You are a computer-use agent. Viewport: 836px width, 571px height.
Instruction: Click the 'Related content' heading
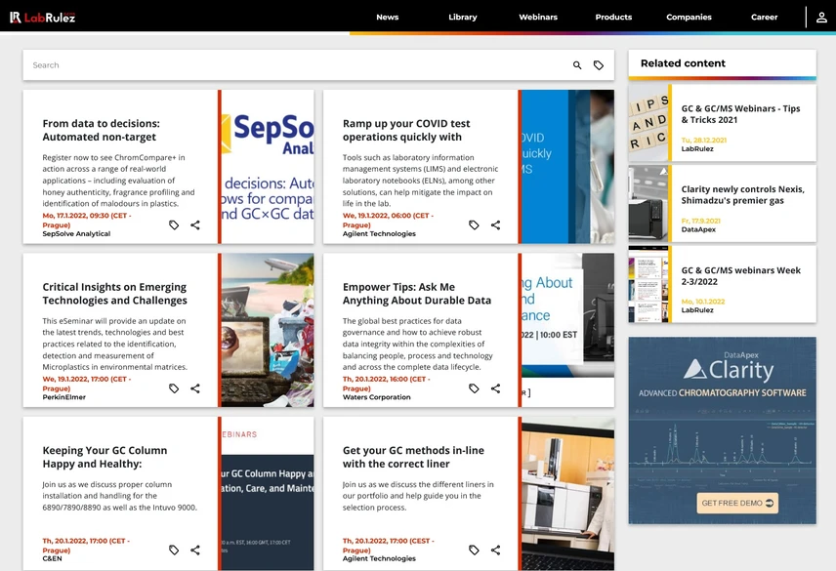683,63
